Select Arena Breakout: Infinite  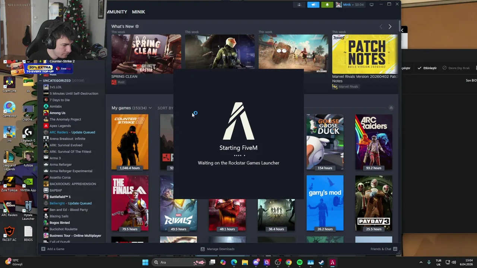click(67, 138)
